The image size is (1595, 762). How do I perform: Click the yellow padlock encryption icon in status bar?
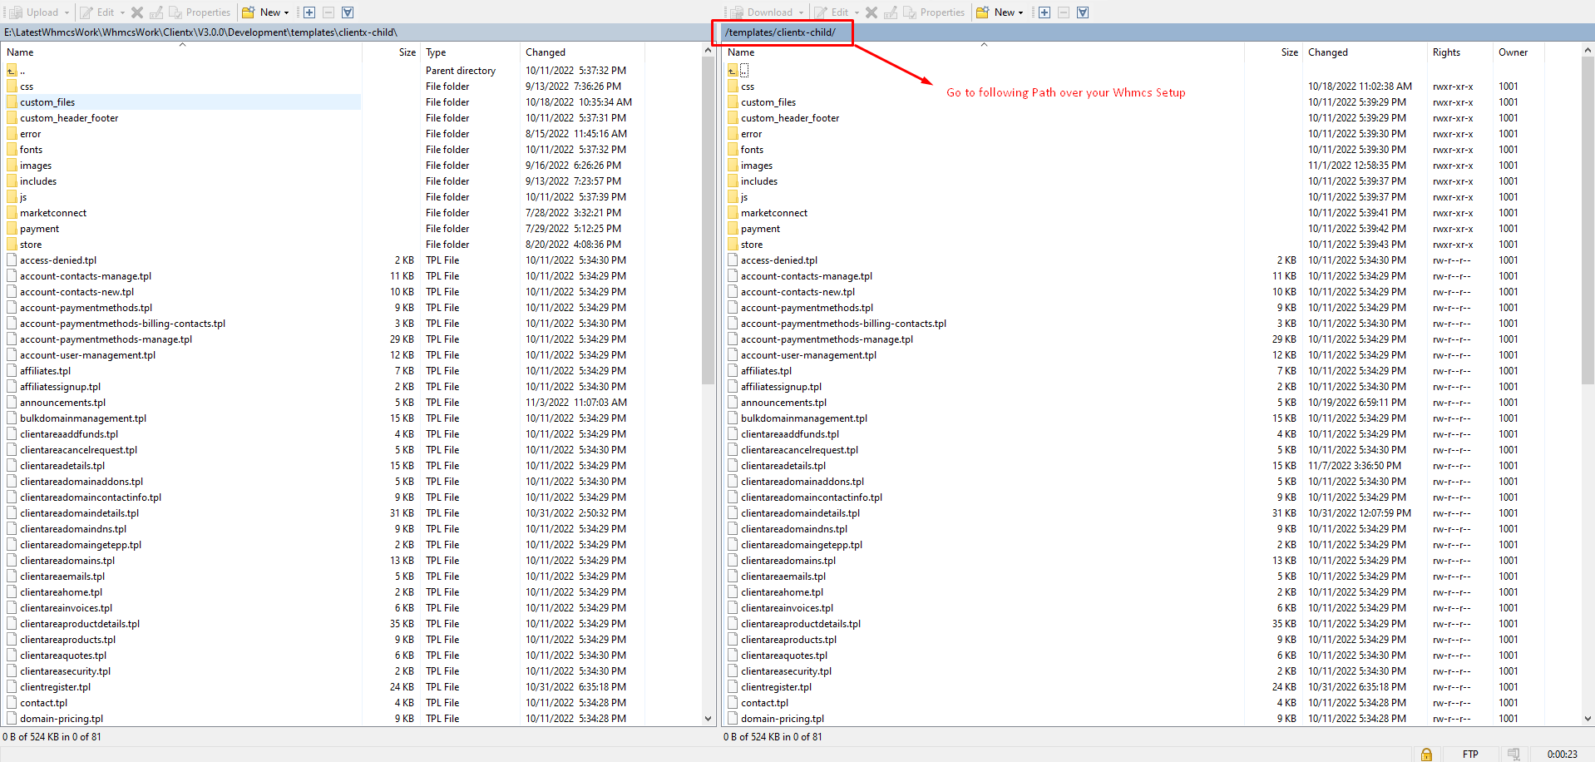point(1426,754)
